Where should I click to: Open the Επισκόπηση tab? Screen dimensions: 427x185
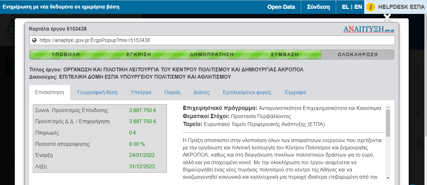50,92
